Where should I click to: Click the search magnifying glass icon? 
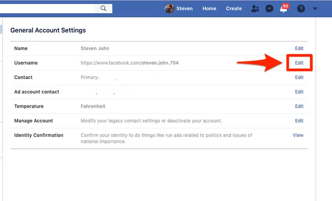(x=104, y=8)
